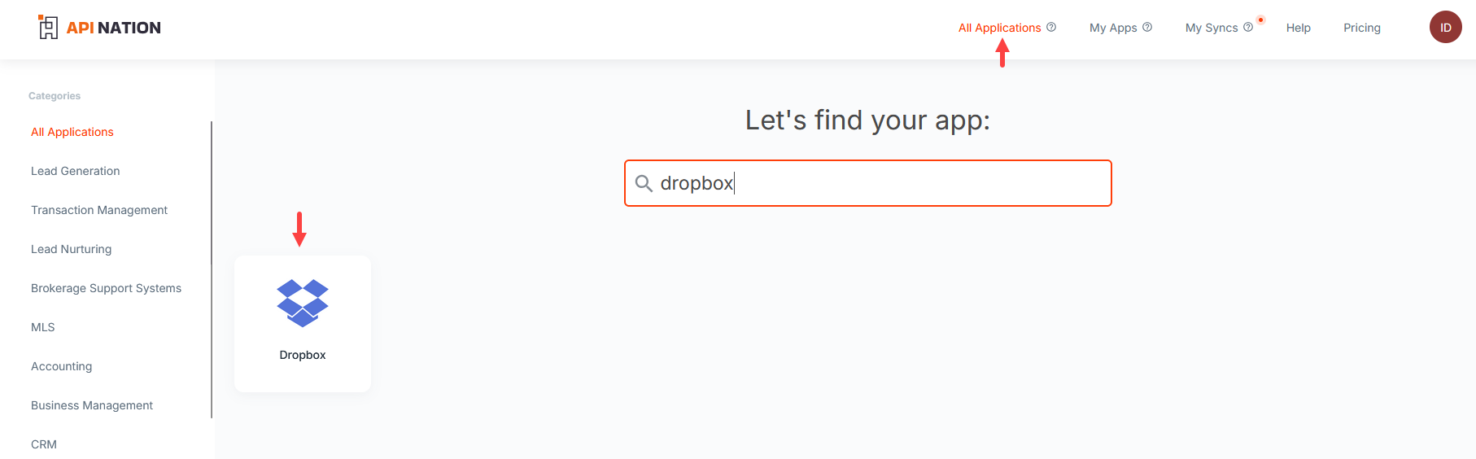Click the magnifying glass search icon
Viewport: 1476px width, 459px height.
(644, 183)
